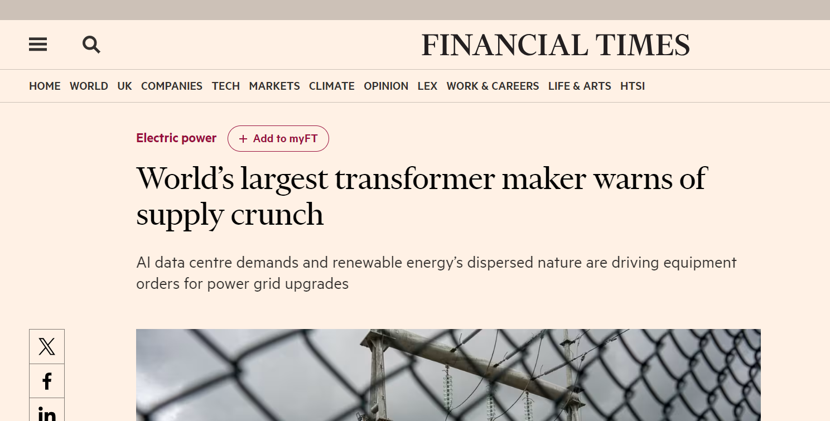This screenshot has height=421, width=830.
Task: Select the UK navigation item
Action: (124, 86)
